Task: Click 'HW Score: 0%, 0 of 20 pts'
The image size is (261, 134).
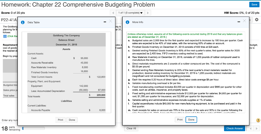Action: (242, 13)
